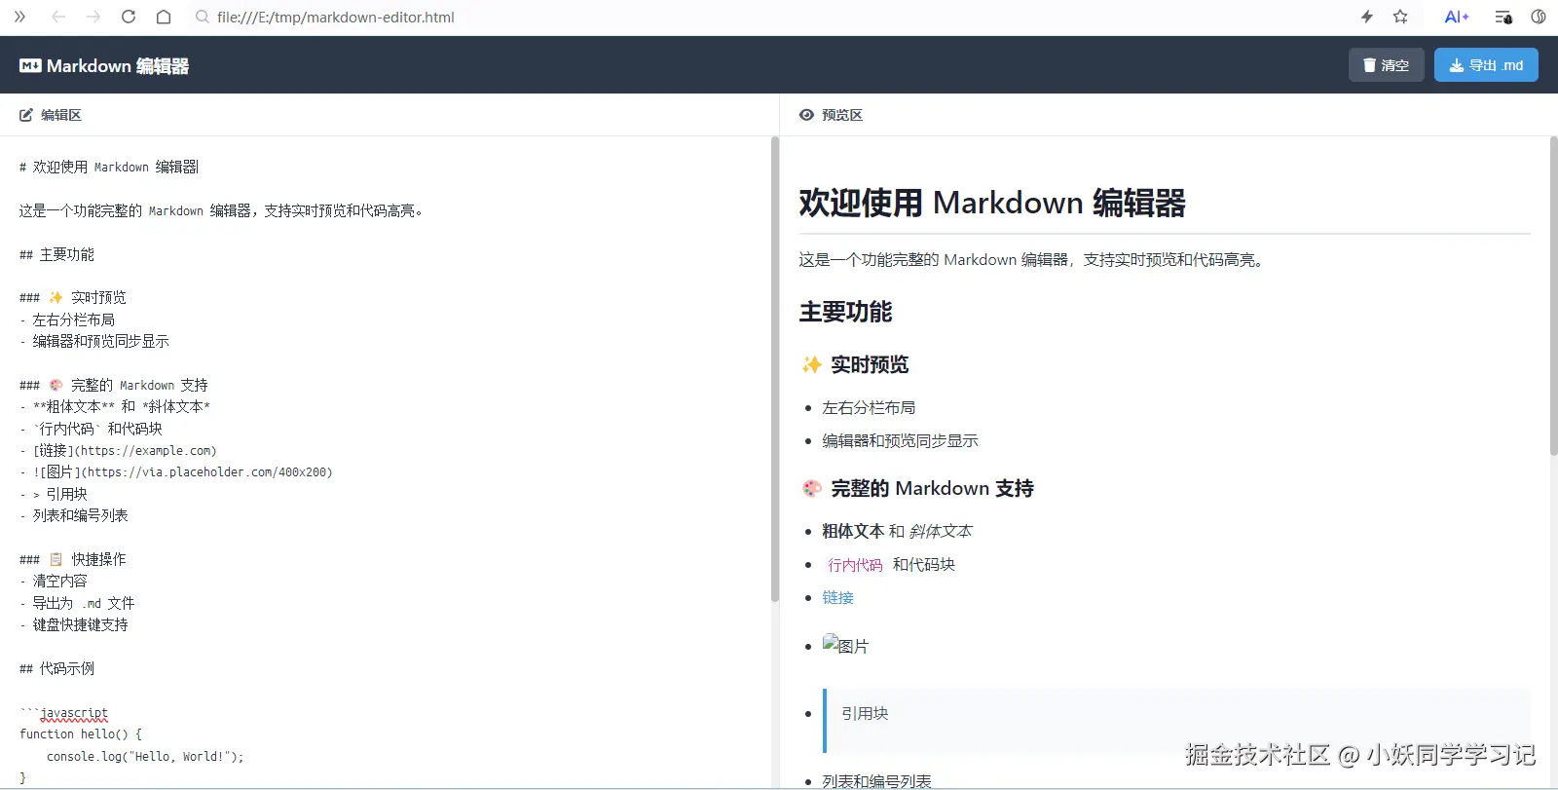Screen dimensions: 1558x790
Task: Click the bold '粗体文本' in preview
Action: tap(853, 531)
